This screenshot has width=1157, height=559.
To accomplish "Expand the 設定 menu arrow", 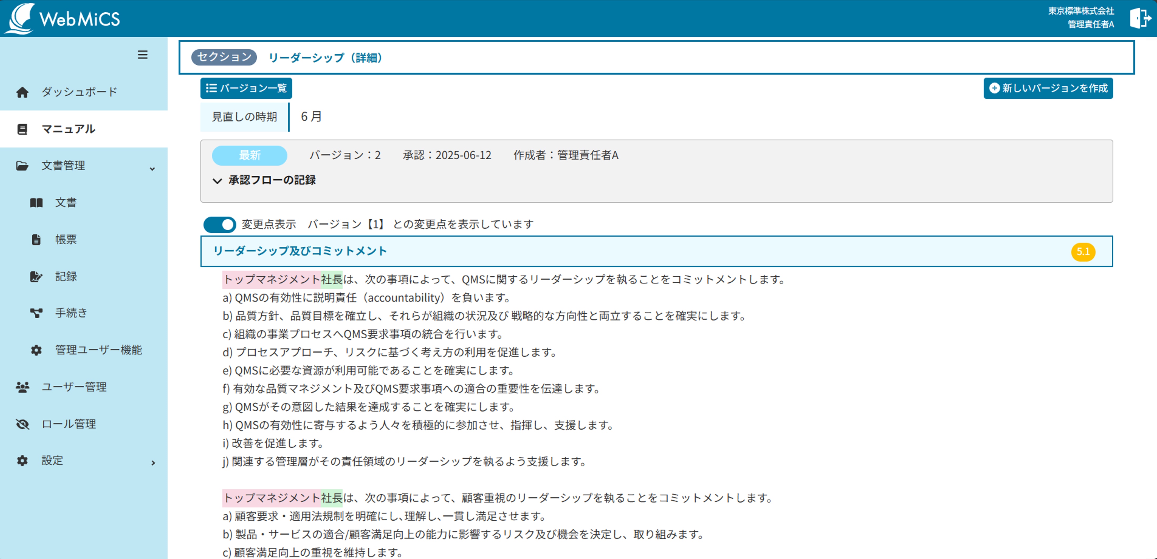I will tap(153, 463).
